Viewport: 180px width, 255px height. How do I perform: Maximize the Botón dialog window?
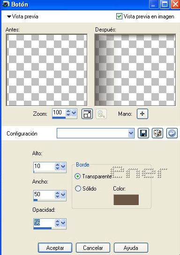pos(165,4)
